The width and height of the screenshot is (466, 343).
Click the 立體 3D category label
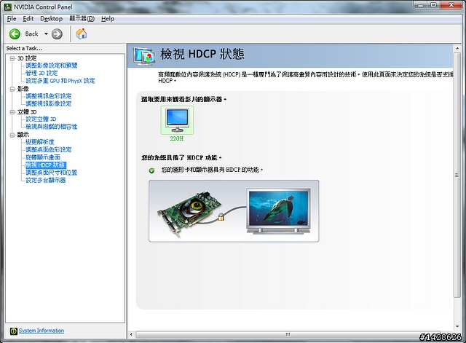[27, 111]
